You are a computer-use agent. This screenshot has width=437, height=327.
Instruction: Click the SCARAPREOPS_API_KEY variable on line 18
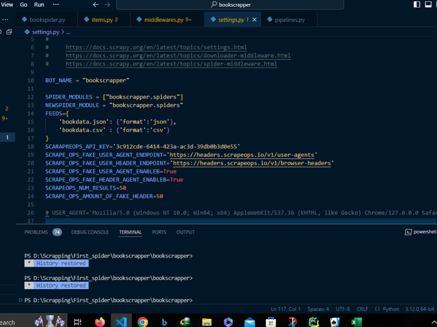coord(77,146)
